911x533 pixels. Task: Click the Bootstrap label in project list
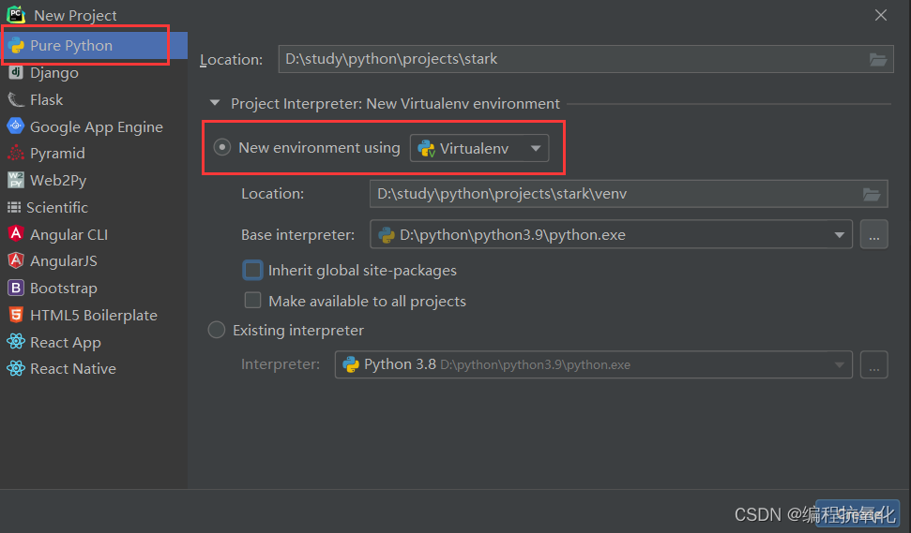click(63, 289)
